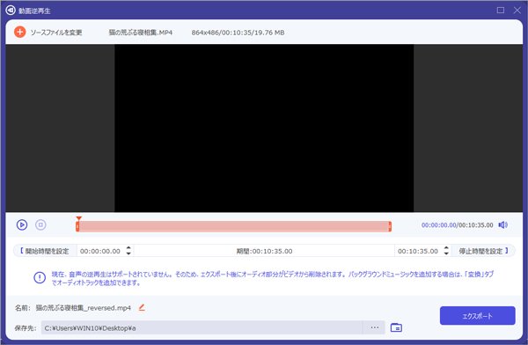This screenshot has height=345, width=528.
Task: Increase stop time with up arrow
Action: click(x=446, y=248)
